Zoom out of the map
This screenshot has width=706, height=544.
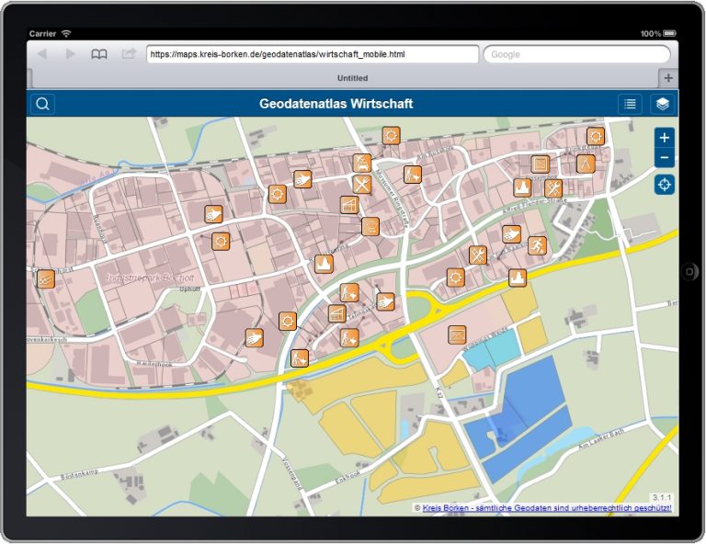pos(664,157)
